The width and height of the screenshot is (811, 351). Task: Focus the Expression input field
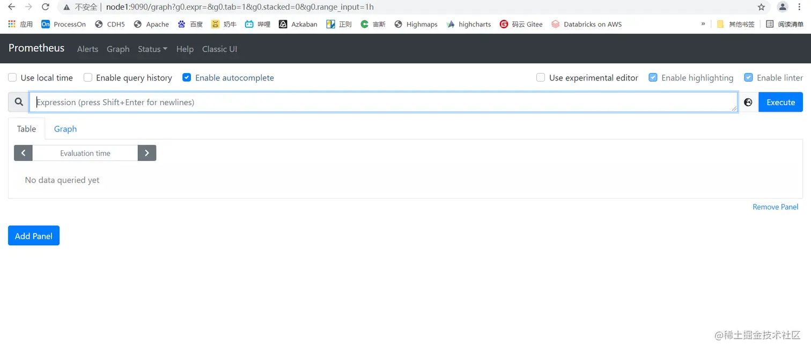(383, 102)
